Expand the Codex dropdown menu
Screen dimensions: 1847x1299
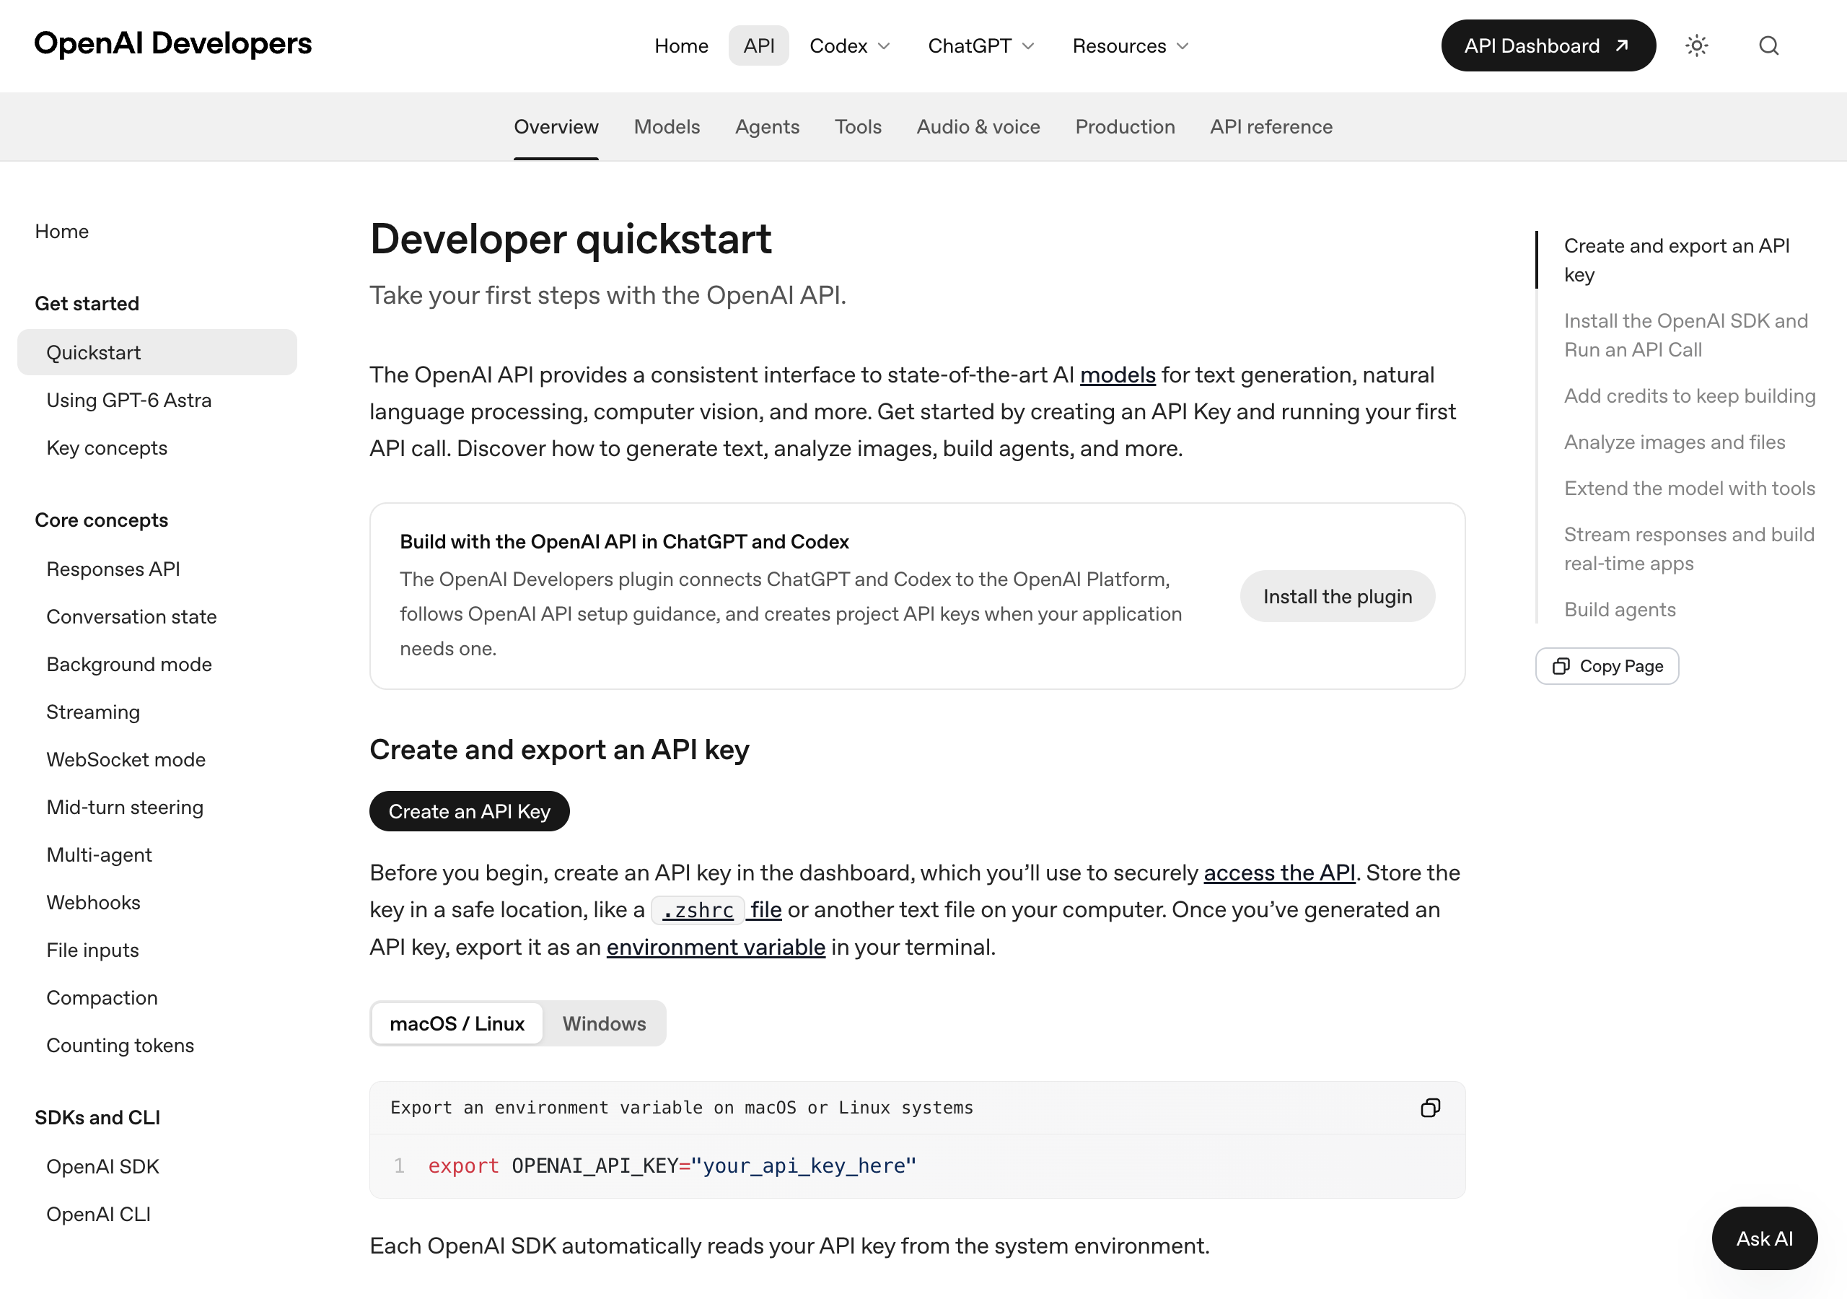(849, 46)
